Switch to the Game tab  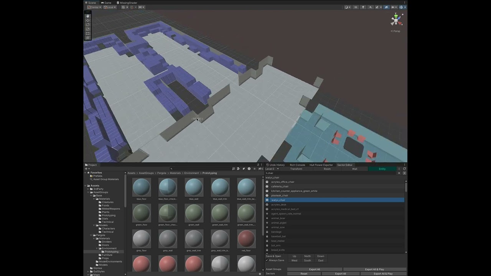(x=106, y=3)
